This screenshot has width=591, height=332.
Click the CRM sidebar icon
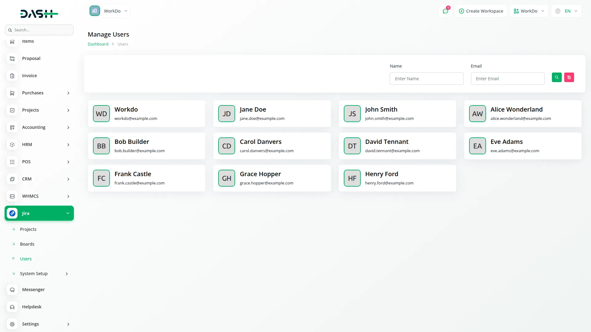pyautogui.click(x=12, y=179)
